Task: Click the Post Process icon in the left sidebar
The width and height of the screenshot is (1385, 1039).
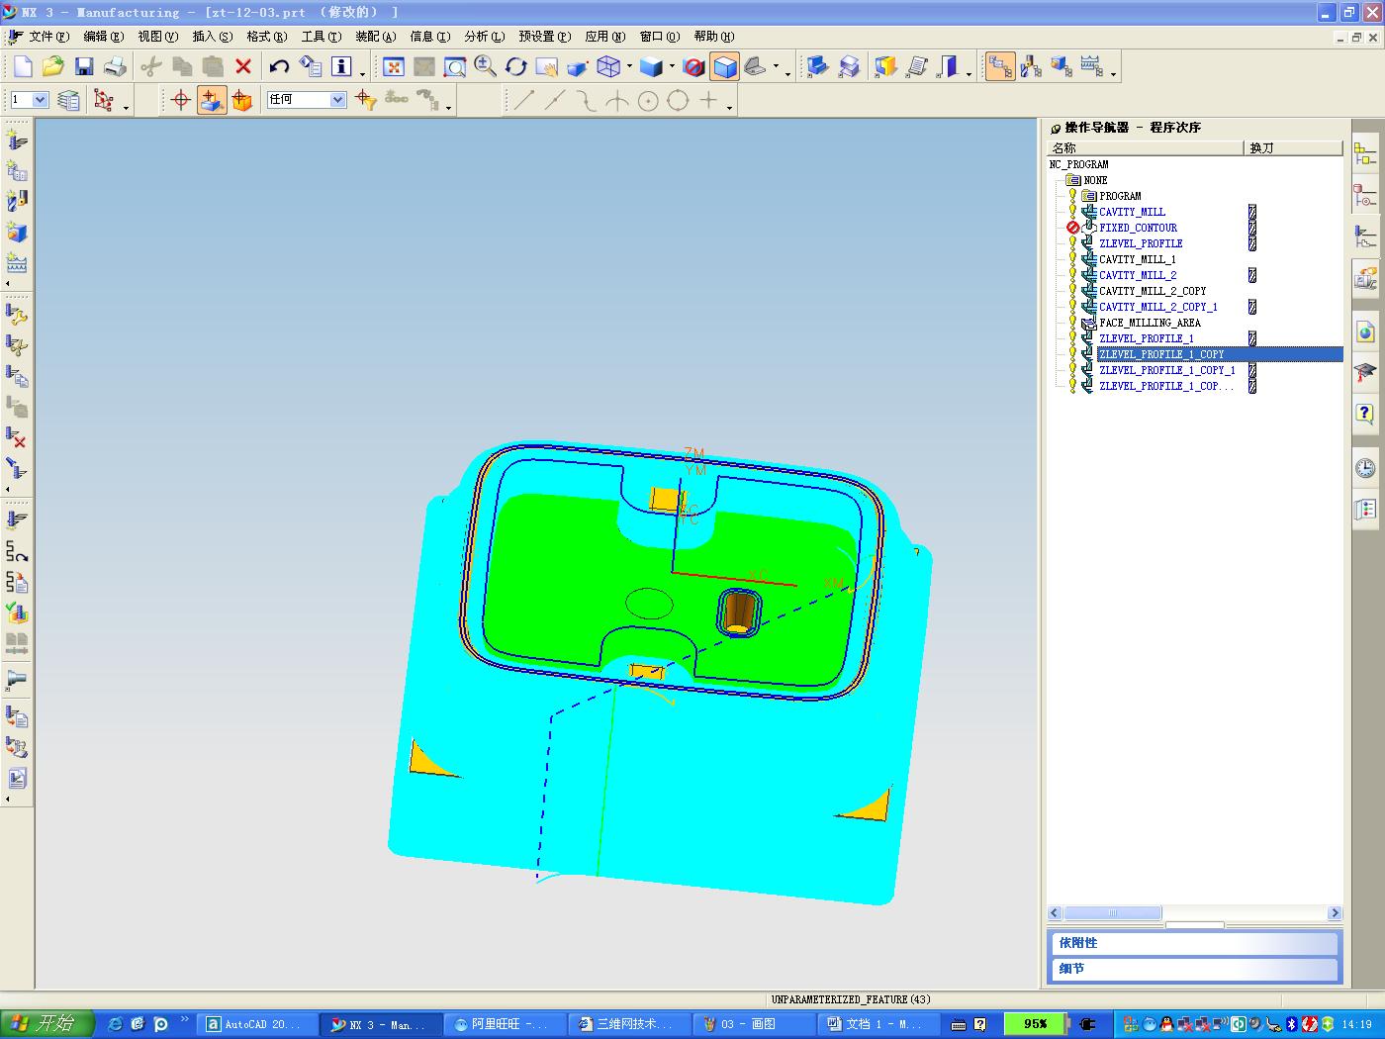Action: 17,747
